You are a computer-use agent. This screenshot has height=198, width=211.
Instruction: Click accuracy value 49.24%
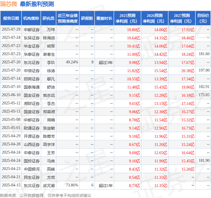click(x=72, y=62)
